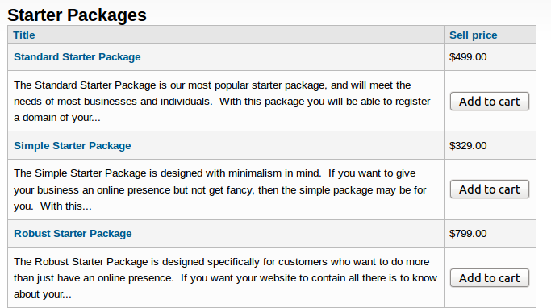This screenshot has width=551, height=308.
Task: Add the Robust Starter Package to cart
Action: [490, 278]
